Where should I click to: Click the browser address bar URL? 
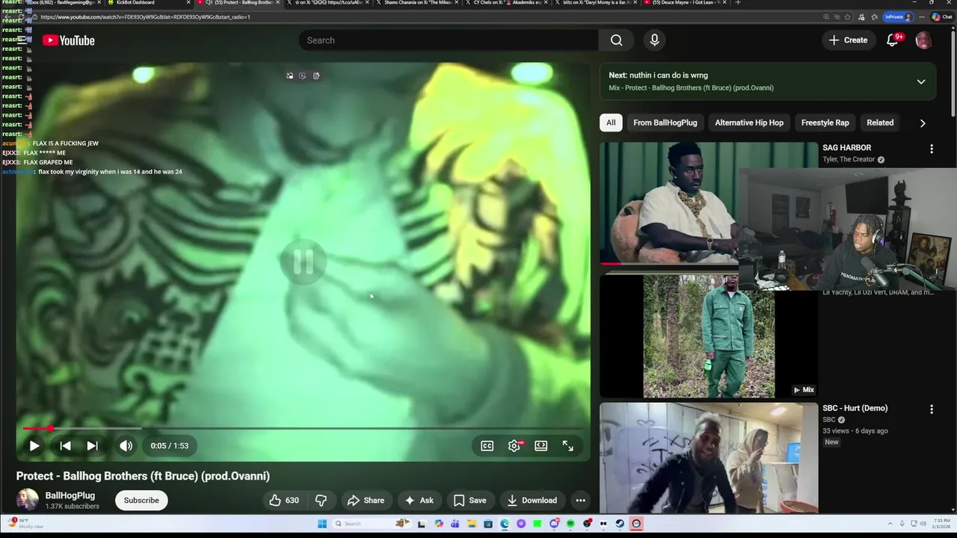coord(146,16)
